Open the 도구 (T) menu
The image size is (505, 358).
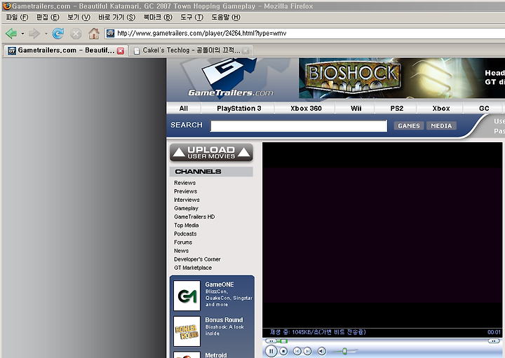[191, 18]
